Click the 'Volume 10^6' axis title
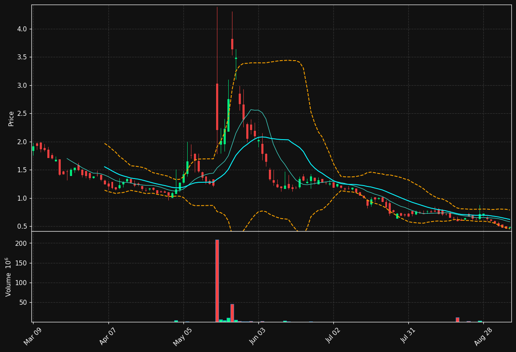This screenshot has height=352, width=516. click(x=8, y=277)
